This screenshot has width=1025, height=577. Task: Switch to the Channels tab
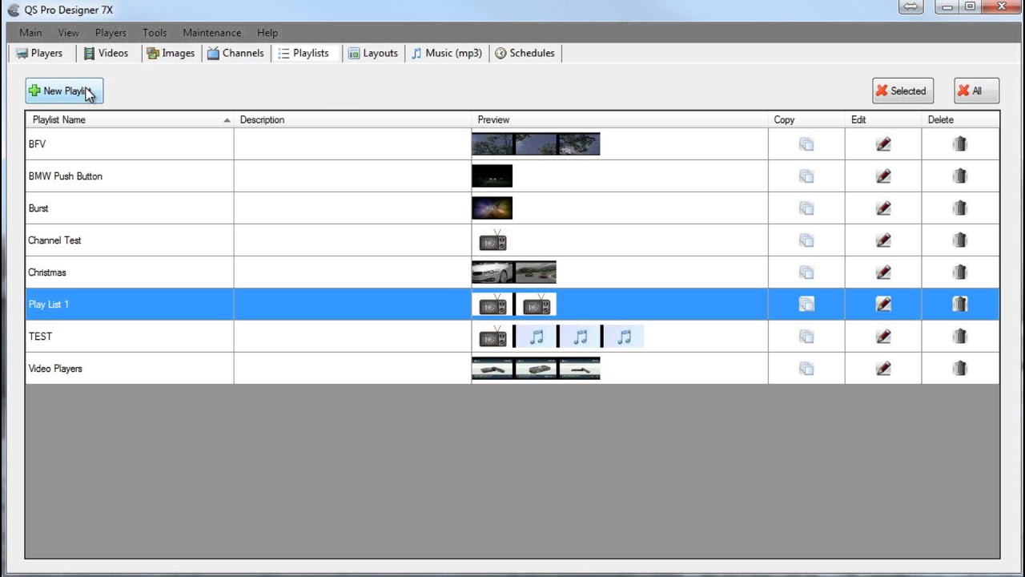click(235, 53)
